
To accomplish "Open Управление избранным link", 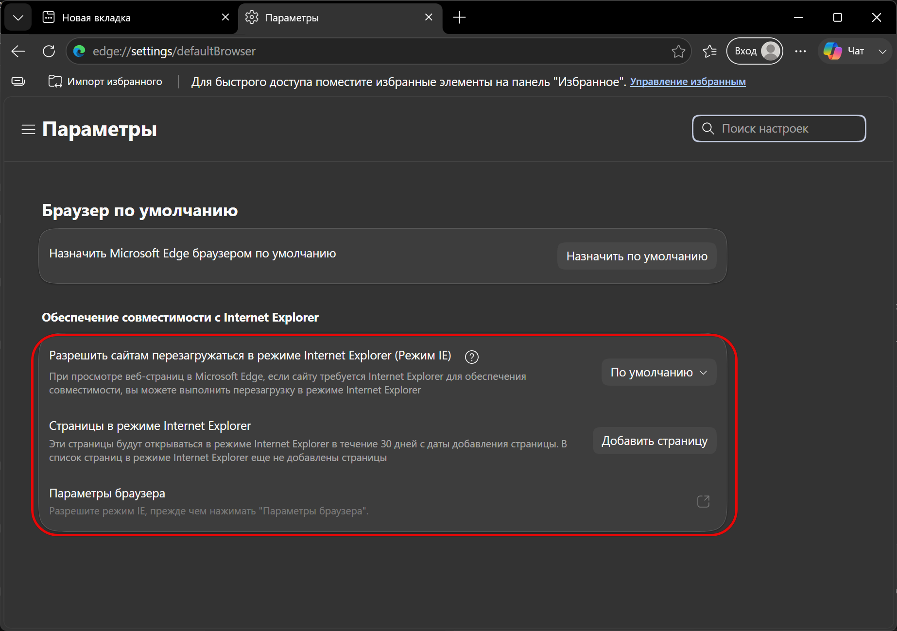I will click(x=688, y=82).
